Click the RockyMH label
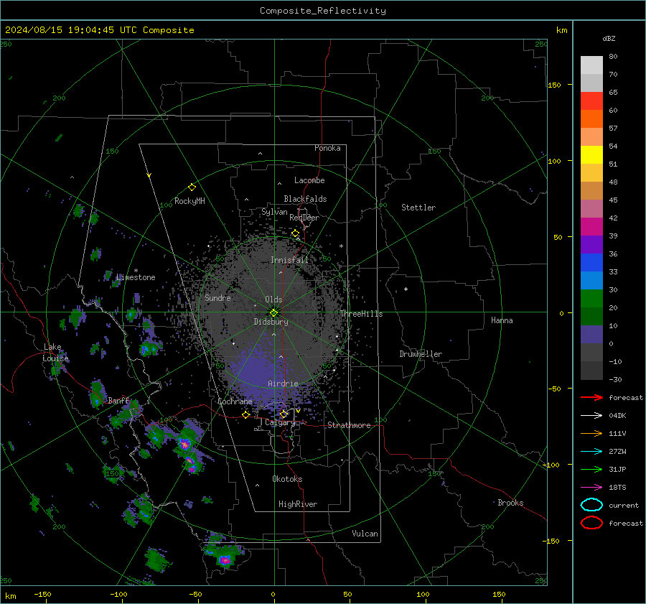Image resolution: width=646 pixels, height=604 pixels. pos(189,201)
